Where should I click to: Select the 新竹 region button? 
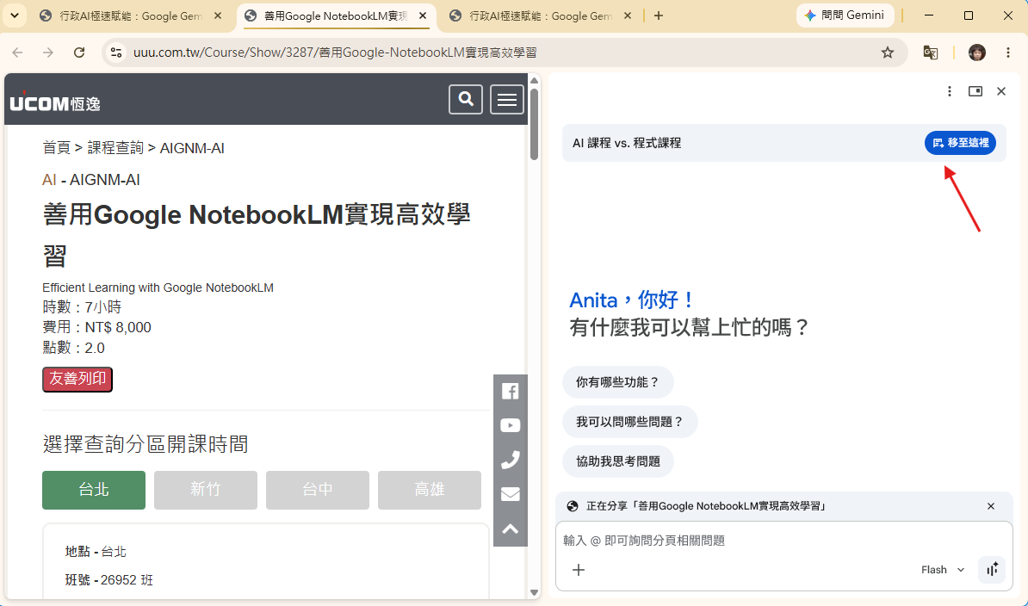(206, 490)
